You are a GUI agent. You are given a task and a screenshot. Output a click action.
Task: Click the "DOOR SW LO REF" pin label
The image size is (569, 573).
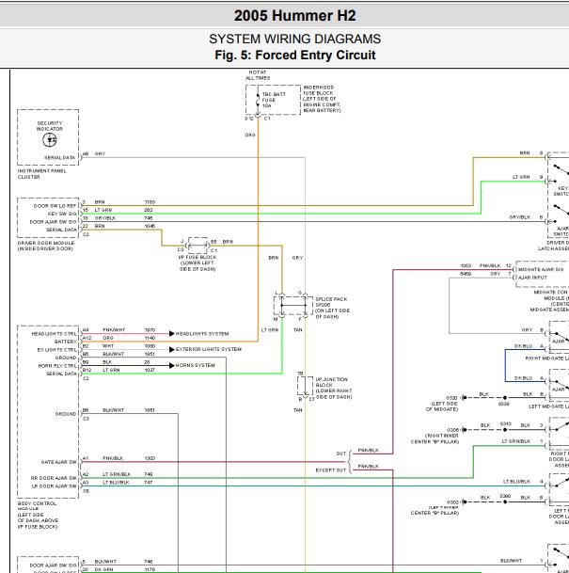55,206
